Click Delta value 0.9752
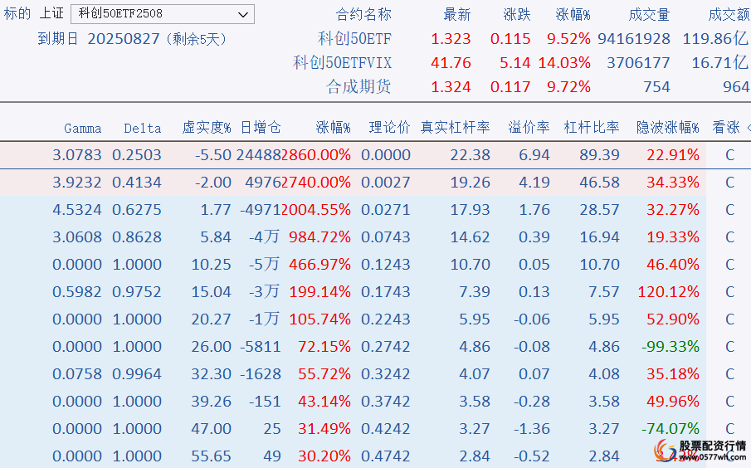The height and width of the screenshot is (468, 751). pyautogui.click(x=136, y=292)
